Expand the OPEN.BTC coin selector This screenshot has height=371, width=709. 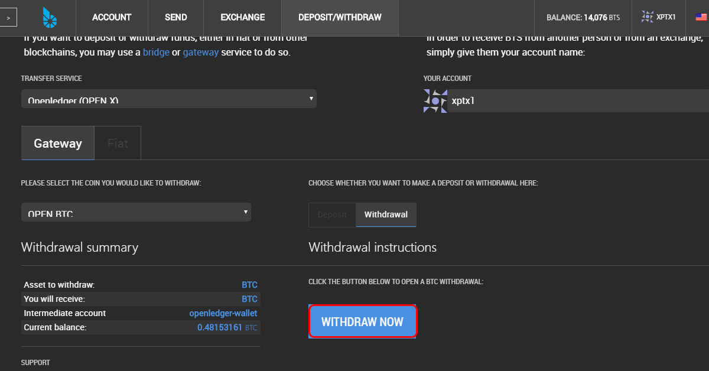coord(136,212)
